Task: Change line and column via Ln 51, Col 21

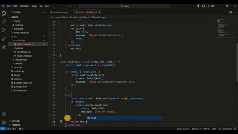Action: coord(183,129)
